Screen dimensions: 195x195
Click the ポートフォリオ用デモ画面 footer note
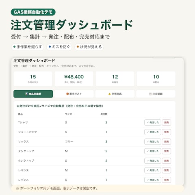57,188
